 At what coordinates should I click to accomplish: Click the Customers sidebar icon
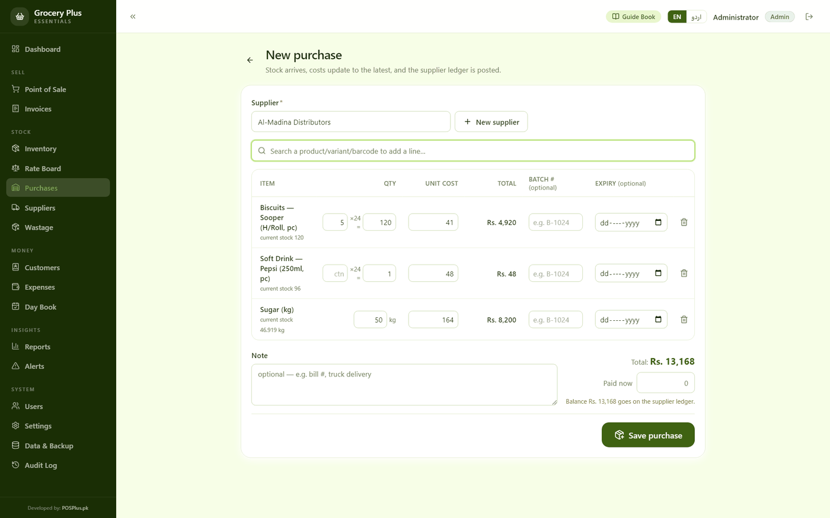[x=15, y=267]
